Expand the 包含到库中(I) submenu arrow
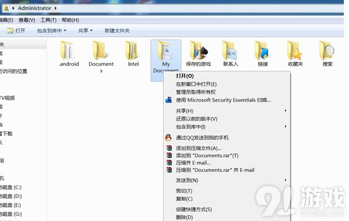 (x=285, y=126)
